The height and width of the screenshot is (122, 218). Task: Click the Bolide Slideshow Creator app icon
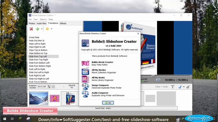85,43
